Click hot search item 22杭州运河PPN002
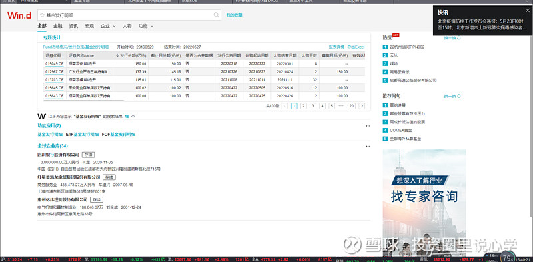This screenshot has height=262, width=533. click(407, 47)
